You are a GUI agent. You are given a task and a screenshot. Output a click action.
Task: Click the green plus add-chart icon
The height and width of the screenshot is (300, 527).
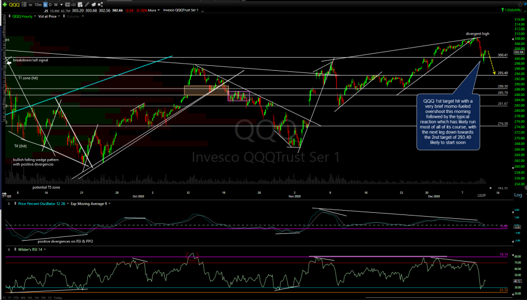pos(5,5)
